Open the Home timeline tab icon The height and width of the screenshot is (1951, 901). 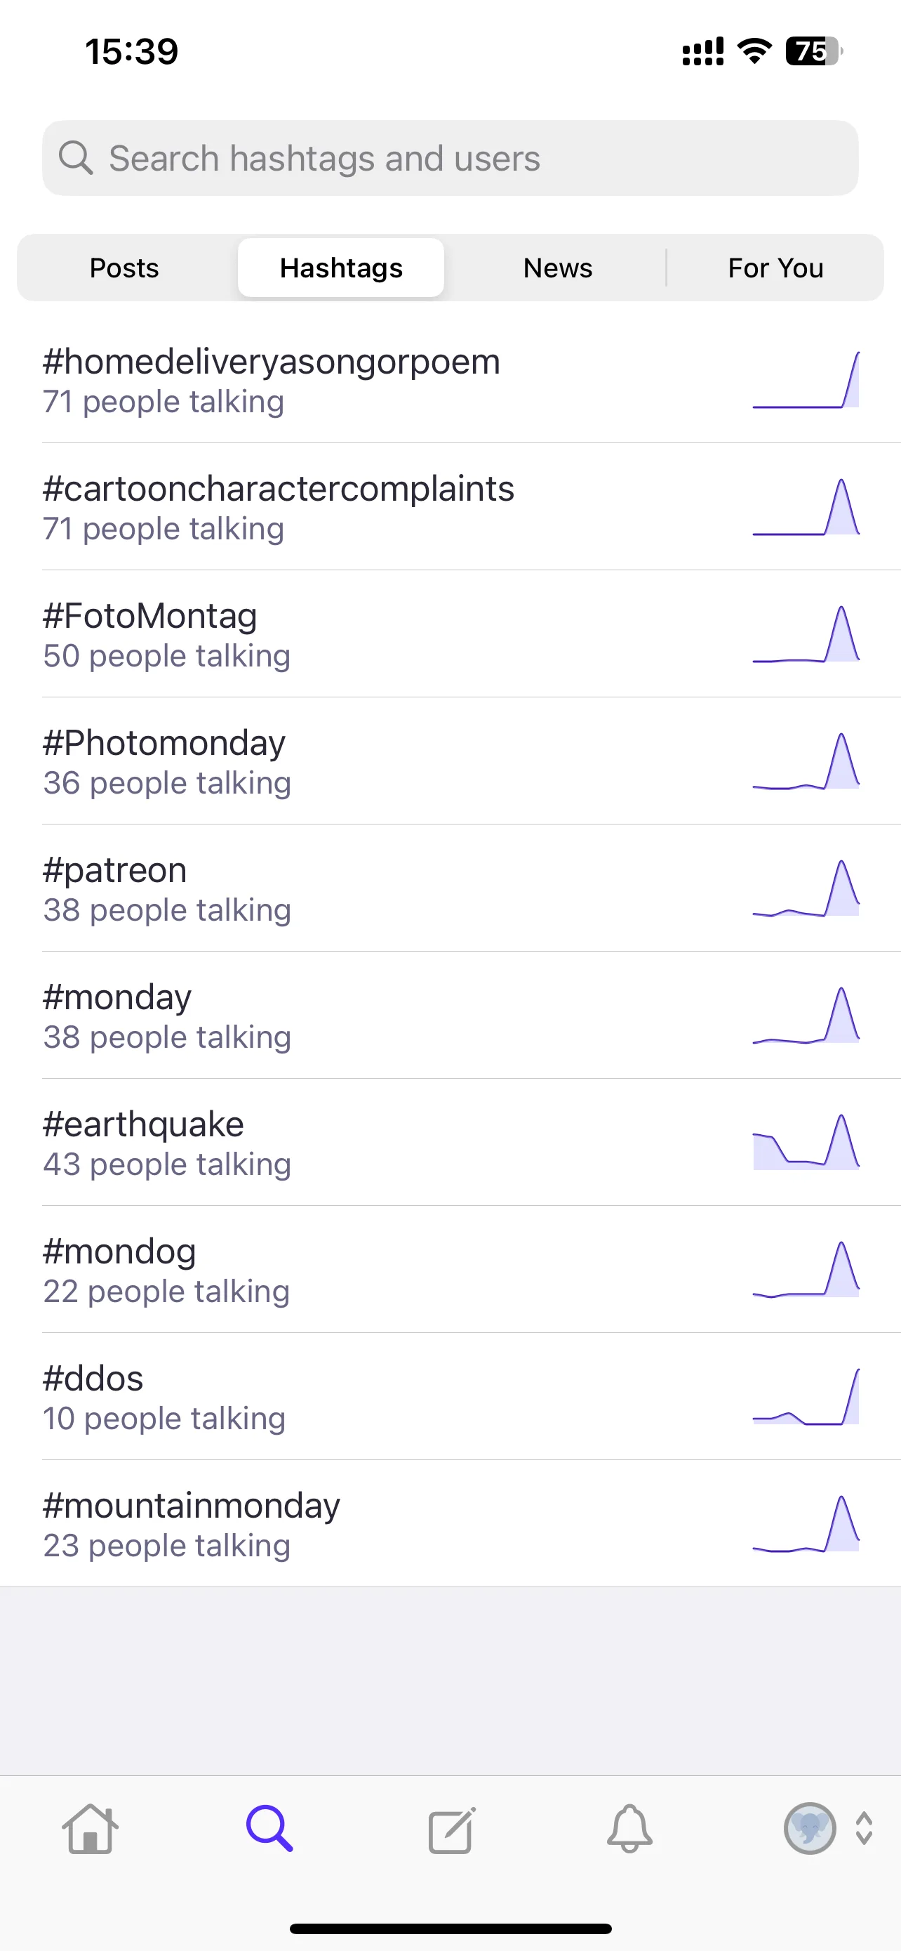click(90, 1829)
